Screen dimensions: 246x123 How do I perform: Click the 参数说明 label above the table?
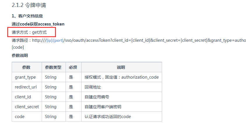point(20,55)
